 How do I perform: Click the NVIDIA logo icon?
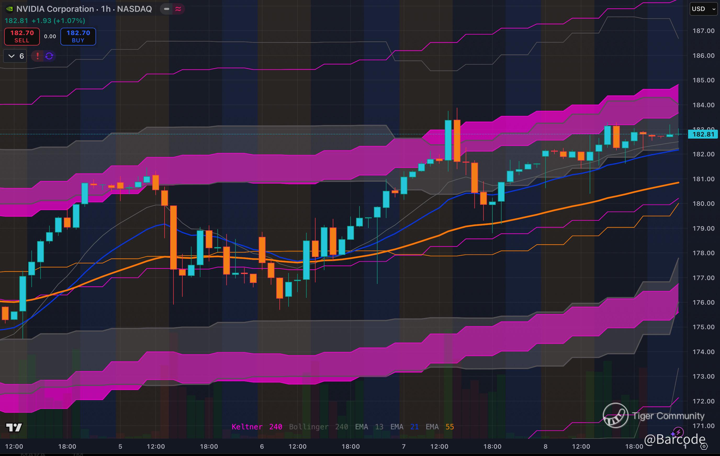pyautogui.click(x=9, y=9)
